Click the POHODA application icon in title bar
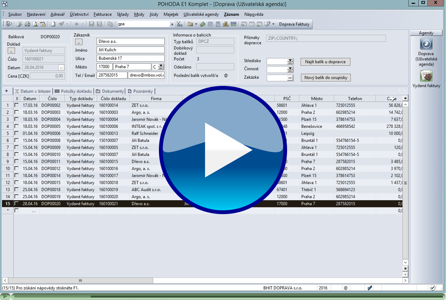 click(x=5, y=4)
